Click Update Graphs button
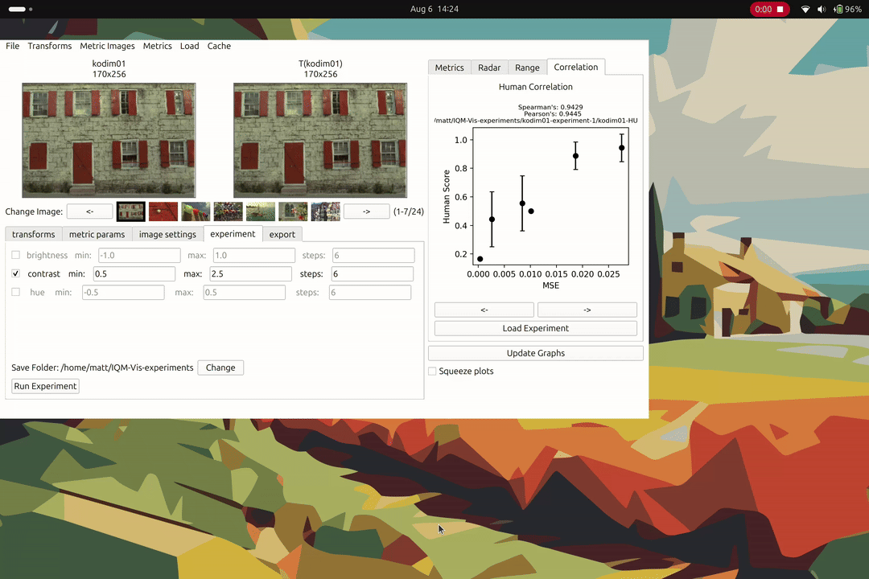The width and height of the screenshot is (869, 579). point(535,354)
